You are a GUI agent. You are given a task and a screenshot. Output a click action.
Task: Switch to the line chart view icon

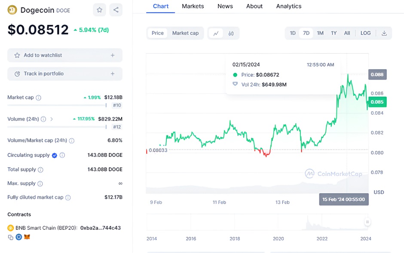coord(216,33)
